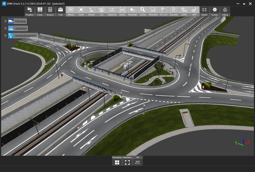Open the Suchen magnifier tool
This screenshot has width=255, height=172.
pyautogui.click(x=143, y=11)
